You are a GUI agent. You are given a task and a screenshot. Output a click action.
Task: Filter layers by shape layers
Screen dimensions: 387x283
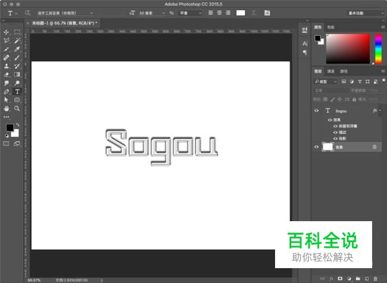coord(367,81)
